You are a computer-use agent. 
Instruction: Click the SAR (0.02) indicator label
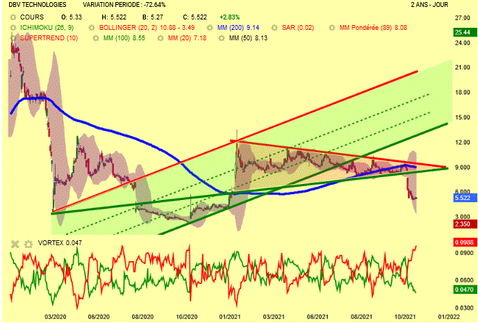pyautogui.click(x=298, y=28)
